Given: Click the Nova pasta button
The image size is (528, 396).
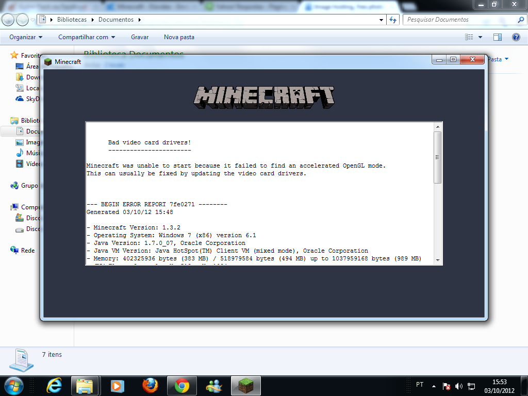Looking at the screenshot, I should tap(179, 37).
